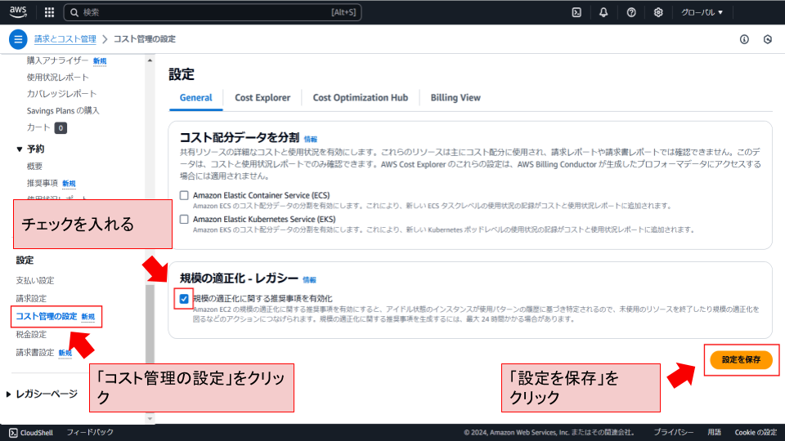The width and height of the screenshot is (785, 441).
Task: Open 用語 footer link
Action: (x=715, y=433)
